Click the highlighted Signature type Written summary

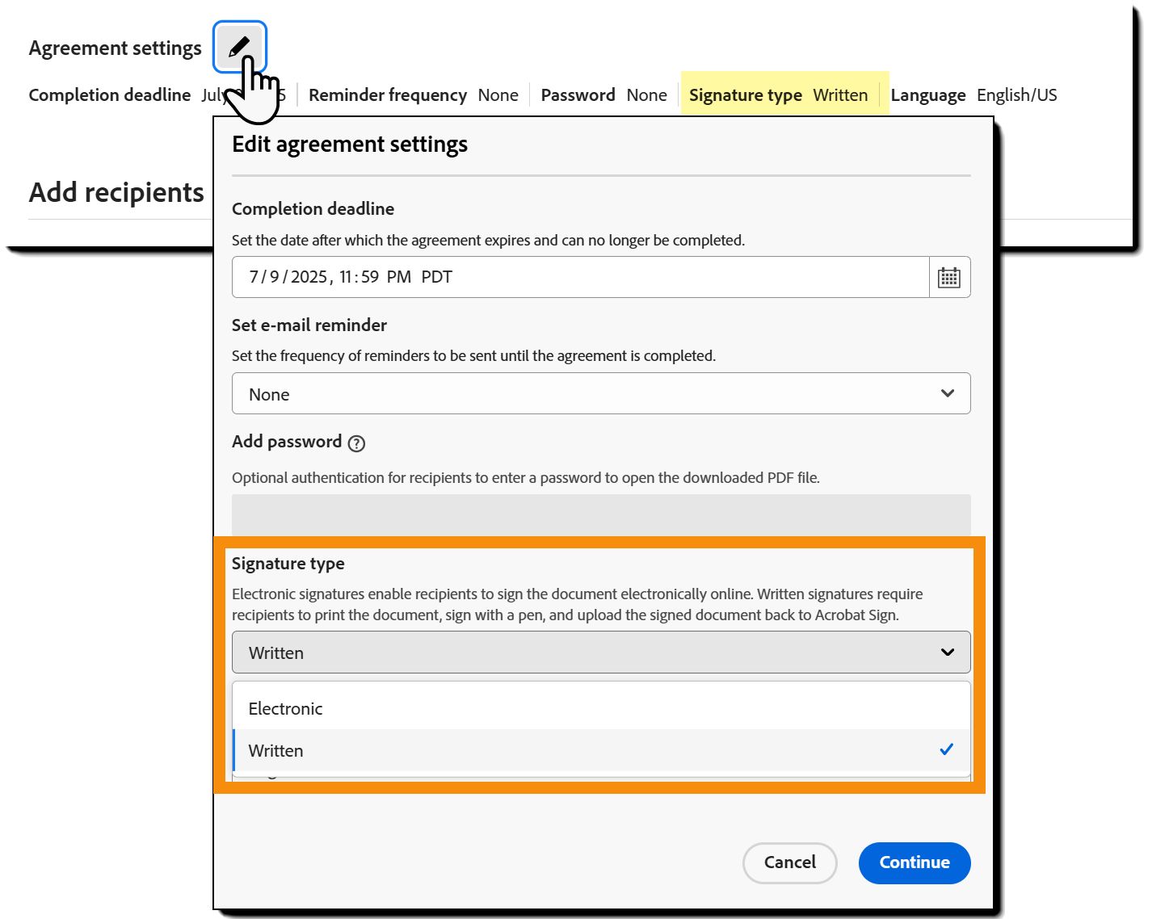[x=779, y=95]
